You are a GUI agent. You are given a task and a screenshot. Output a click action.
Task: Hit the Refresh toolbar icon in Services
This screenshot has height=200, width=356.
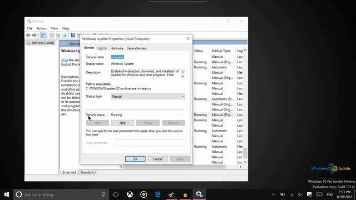point(58,35)
